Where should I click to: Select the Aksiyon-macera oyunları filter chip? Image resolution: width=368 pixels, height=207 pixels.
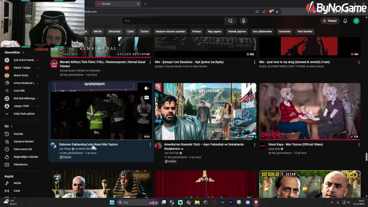pyautogui.click(x=170, y=31)
